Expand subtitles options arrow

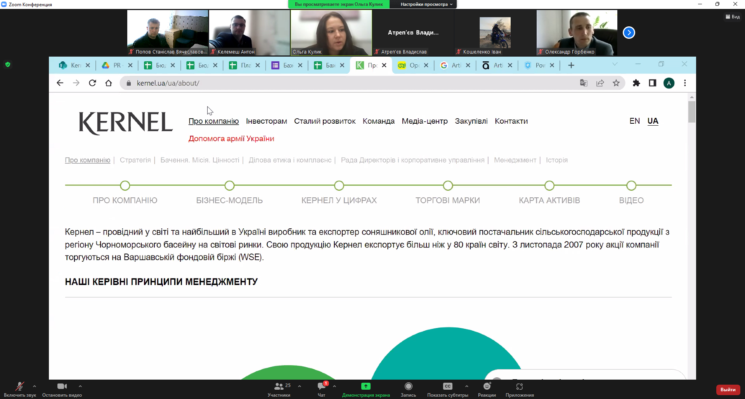(467, 386)
